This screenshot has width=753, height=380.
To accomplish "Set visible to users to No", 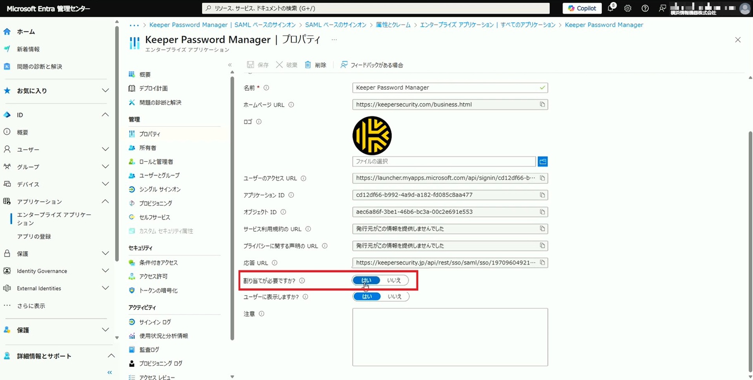I will pos(395,297).
